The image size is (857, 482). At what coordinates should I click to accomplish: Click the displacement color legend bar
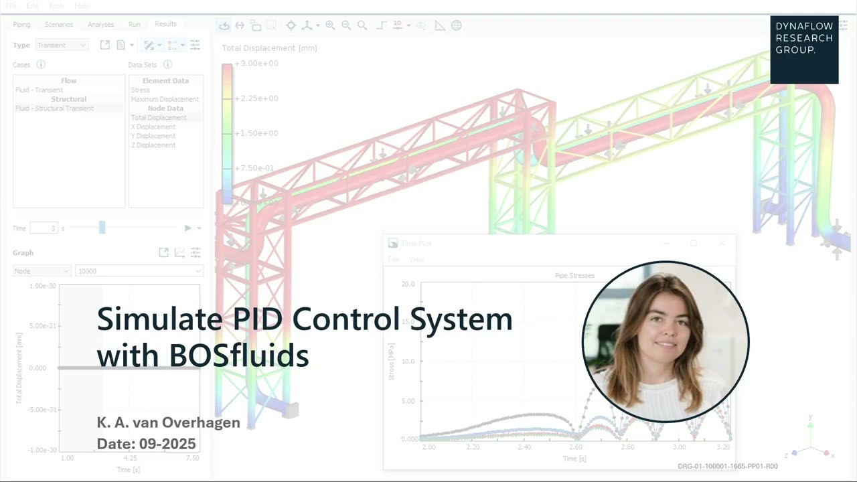coord(227,134)
